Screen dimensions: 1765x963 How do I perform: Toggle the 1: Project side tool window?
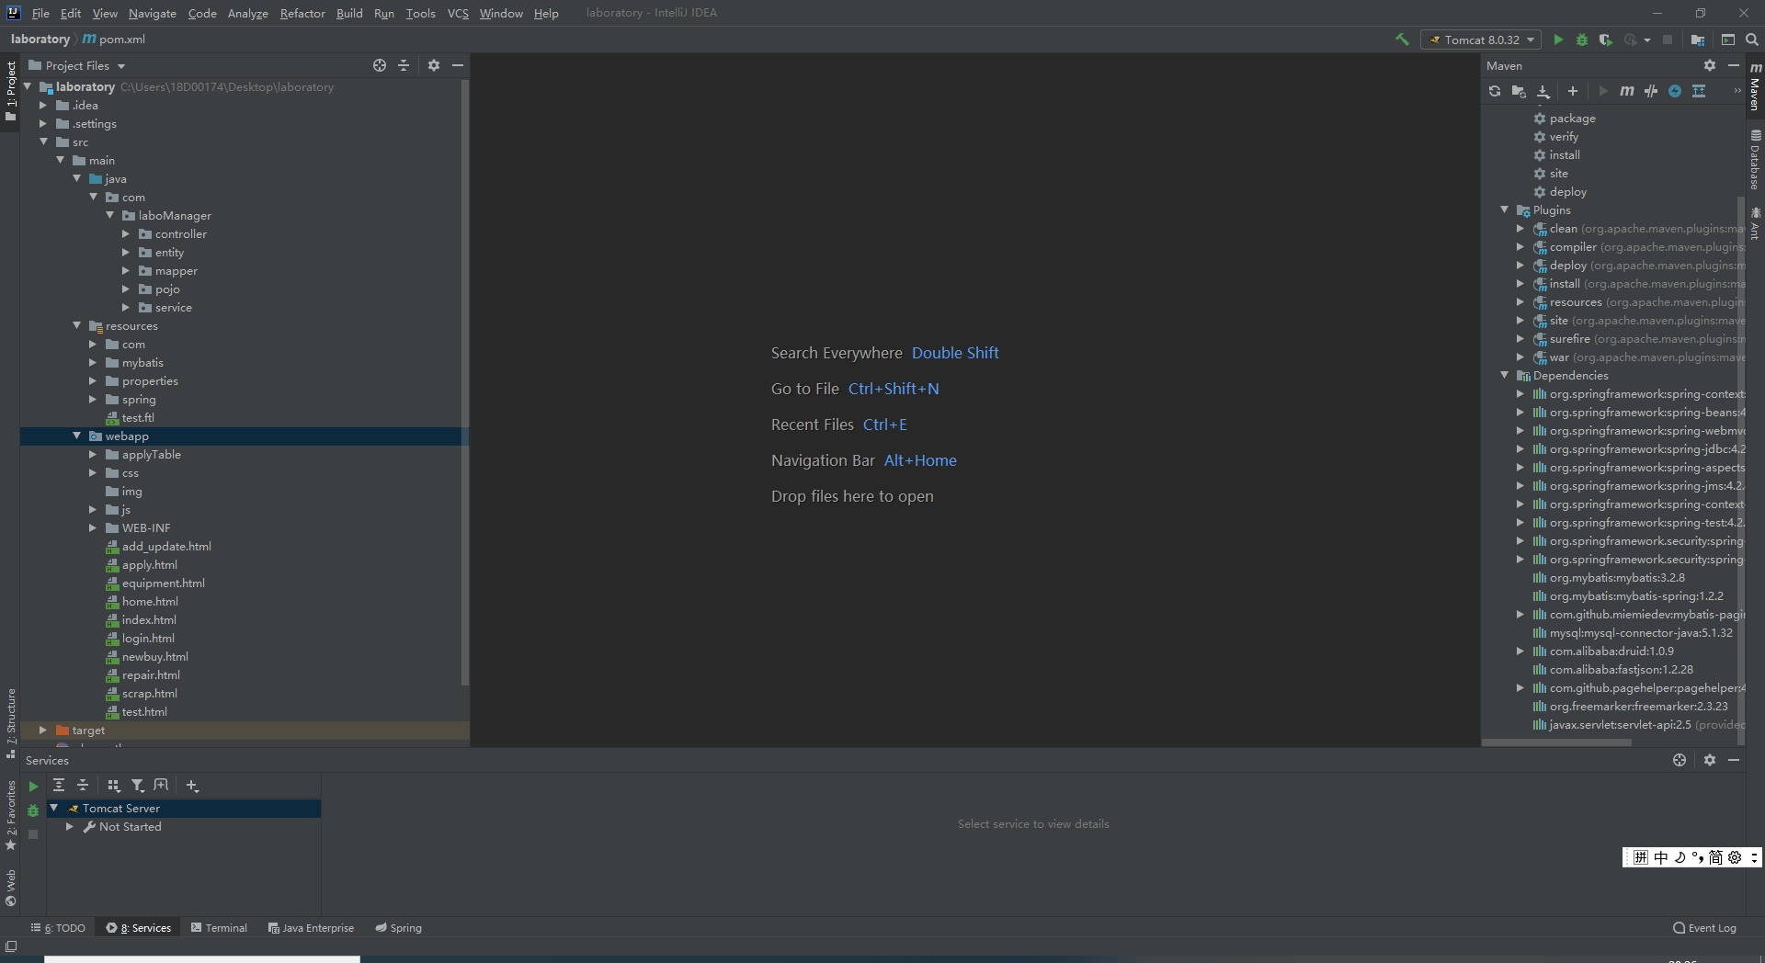(x=11, y=91)
